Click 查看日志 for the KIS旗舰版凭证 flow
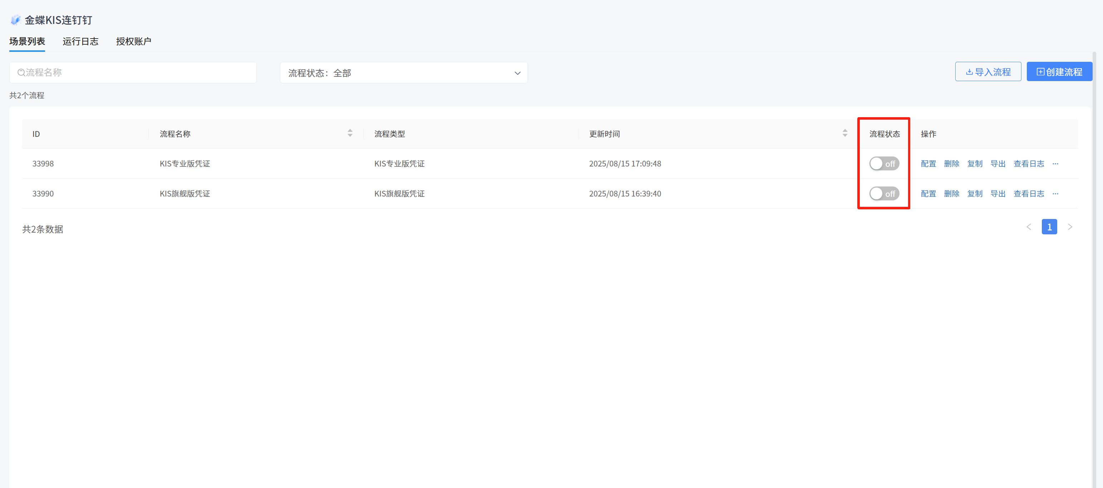Image resolution: width=1103 pixels, height=488 pixels. (x=1029, y=194)
